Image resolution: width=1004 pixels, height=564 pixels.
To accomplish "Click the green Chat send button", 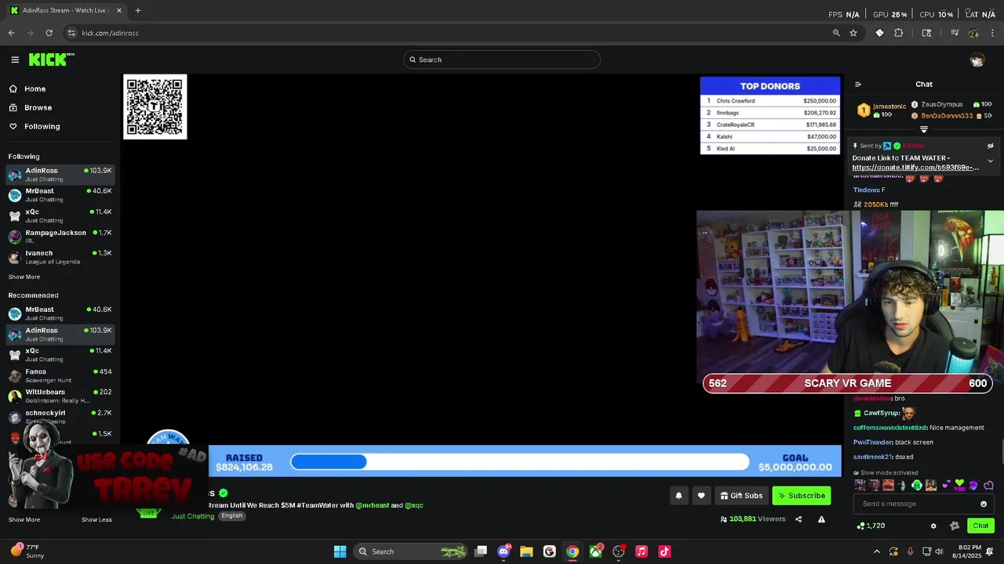I will coord(980,526).
